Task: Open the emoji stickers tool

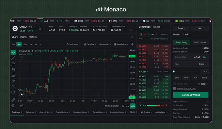Action: click(13, 92)
